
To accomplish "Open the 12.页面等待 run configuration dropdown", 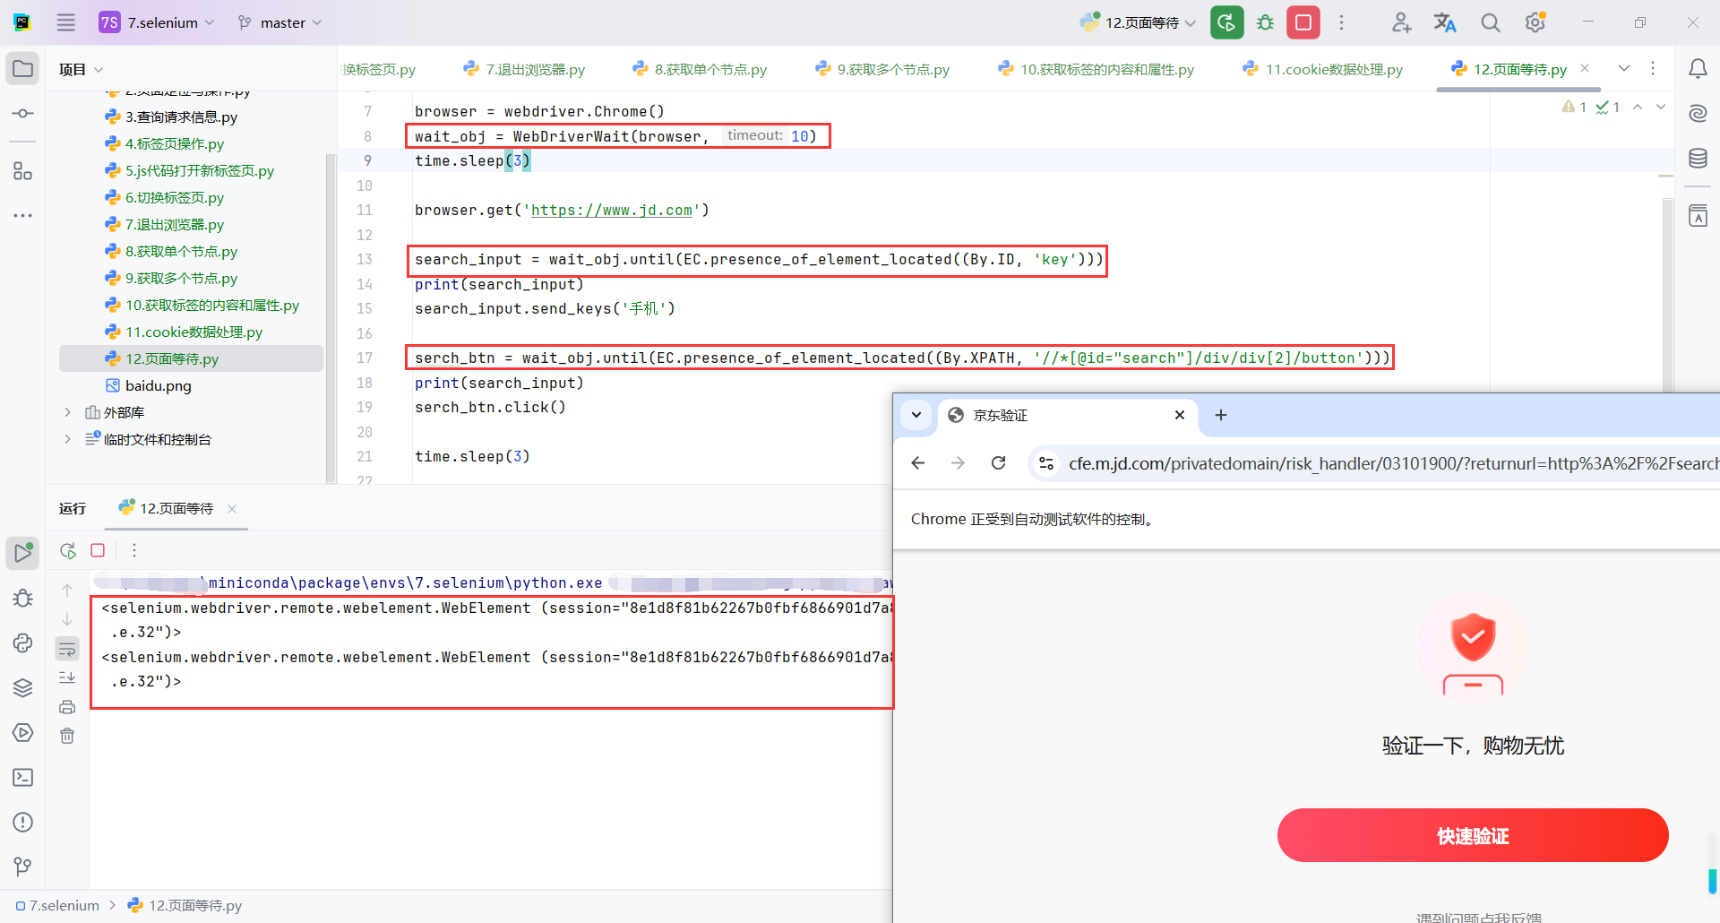I will tap(1139, 22).
